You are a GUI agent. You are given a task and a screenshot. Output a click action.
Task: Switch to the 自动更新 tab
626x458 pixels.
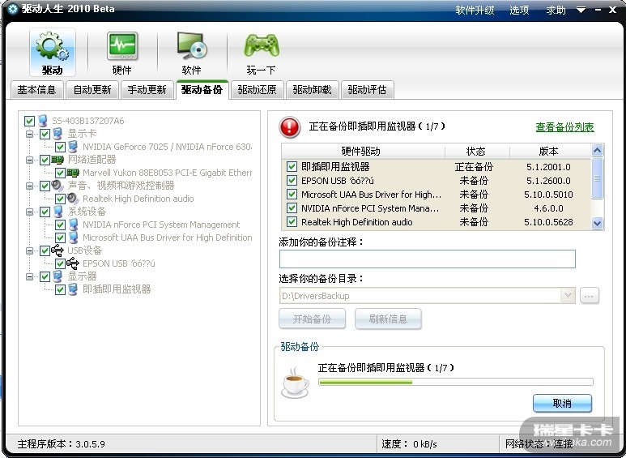point(92,89)
